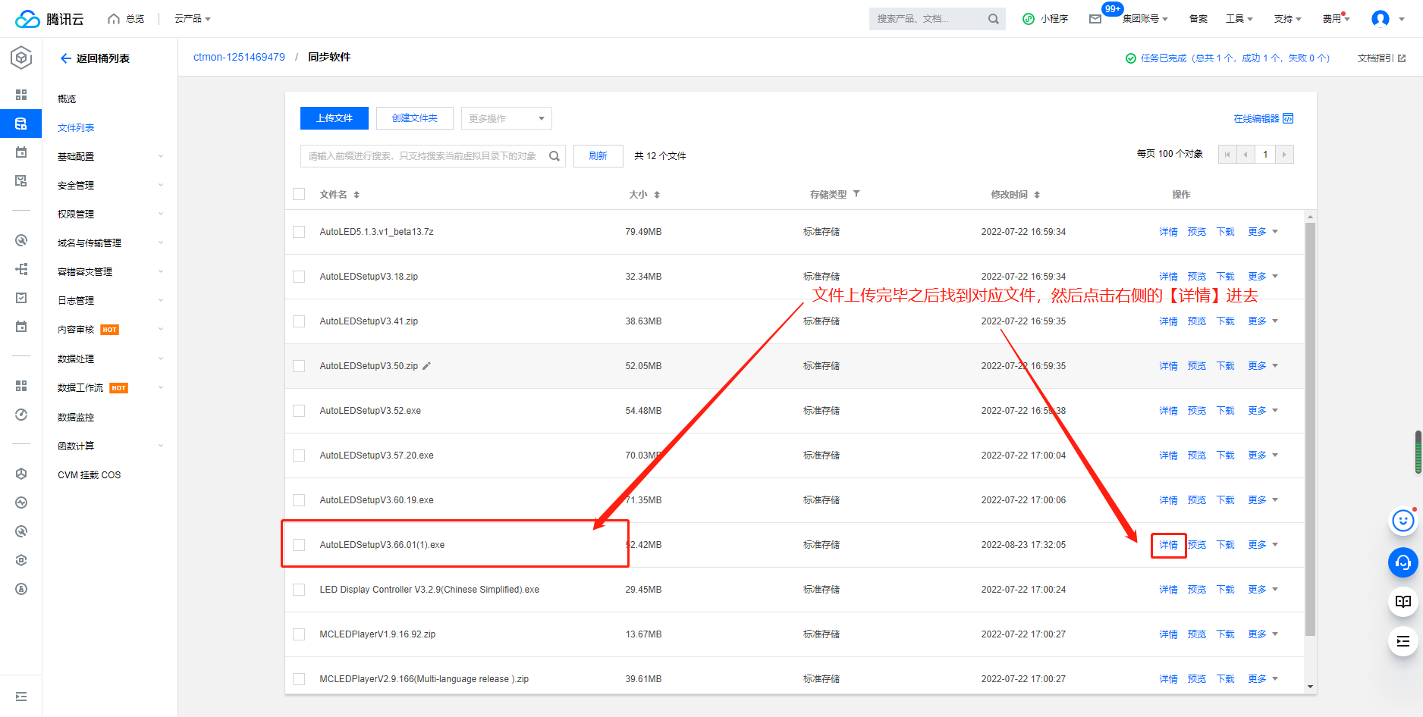Open 更多 menu for AutoLED5.1.3.v1_beta13.7z
The width and height of the screenshot is (1423, 717).
1263,232
